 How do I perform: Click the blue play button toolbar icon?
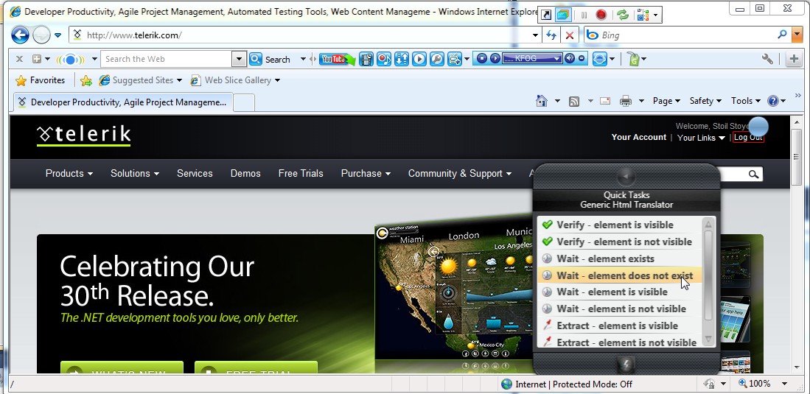point(419,59)
